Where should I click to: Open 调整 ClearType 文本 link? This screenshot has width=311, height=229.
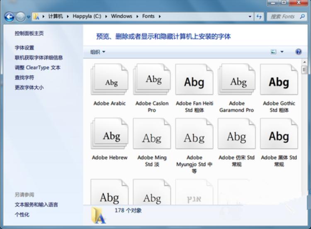pos(37,68)
